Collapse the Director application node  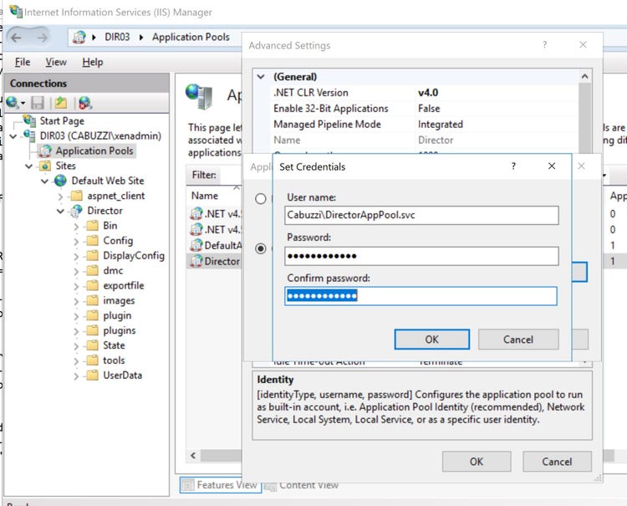(60, 212)
